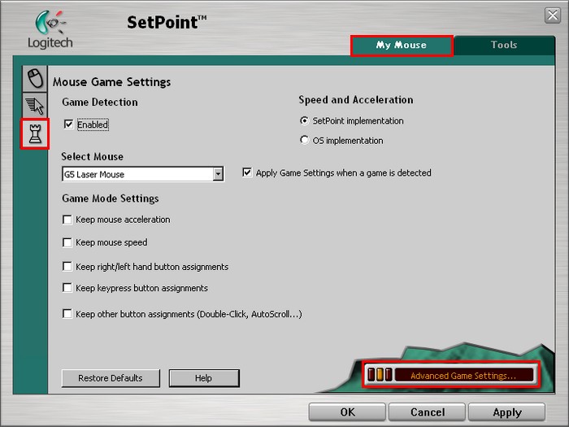Screen dimensions: 569x427
Task: Click the SetPoint title text
Action: click(167, 22)
